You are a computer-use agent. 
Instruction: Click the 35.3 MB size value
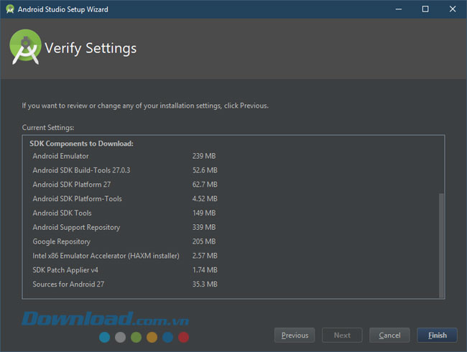205,284
